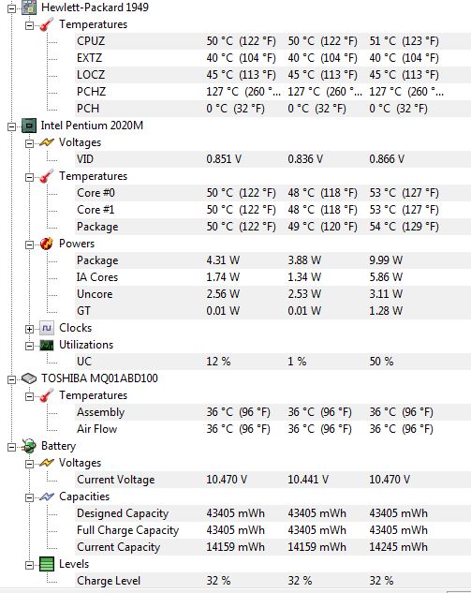
Task: Click the Clocks waveform icon
Action: 47,328
